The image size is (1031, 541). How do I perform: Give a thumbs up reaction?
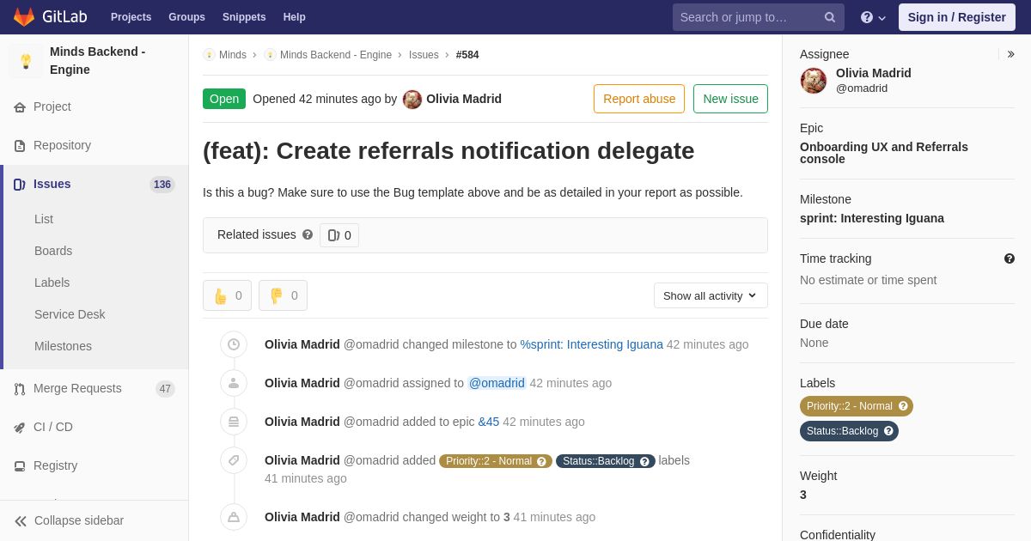(227, 295)
